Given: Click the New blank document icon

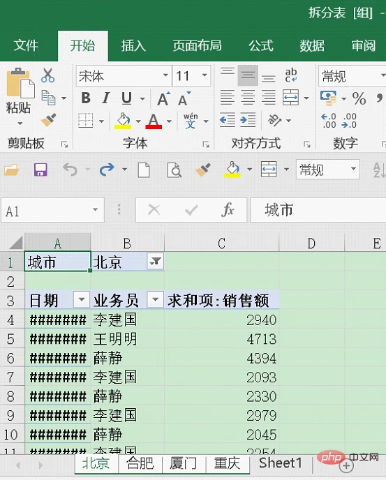Looking at the screenshot, I should [144, 170].
